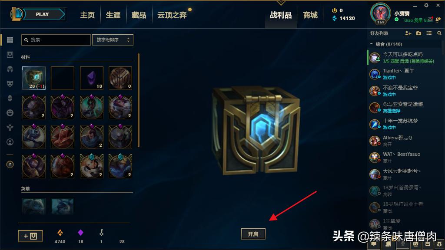
Task: Select the Hextech chest material thumbnail
Action: pos(34,78)
